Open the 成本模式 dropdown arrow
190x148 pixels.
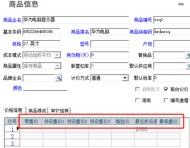click(x=57, y=55)
